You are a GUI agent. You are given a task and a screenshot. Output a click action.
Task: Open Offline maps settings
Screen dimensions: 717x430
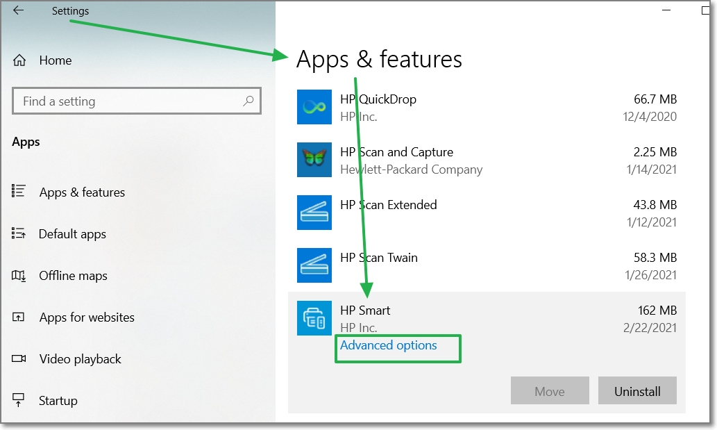[73, 276]
